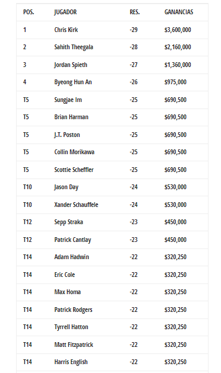The width and height of the screenshot is (221, 373).
Task: Select player name Chris Kirk
Action: coord(66,30)
